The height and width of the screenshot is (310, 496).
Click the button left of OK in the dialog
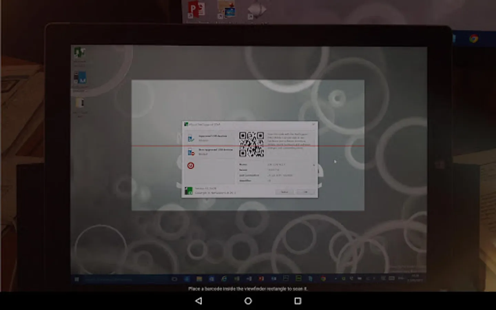click(x=285, y=192)
